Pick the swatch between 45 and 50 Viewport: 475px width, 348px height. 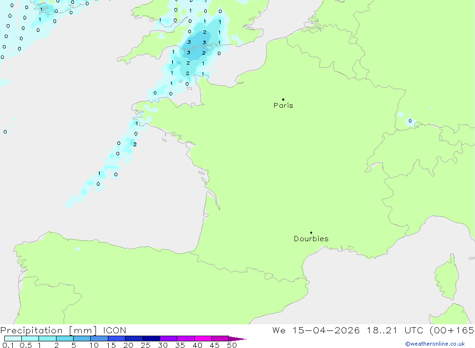[x=220, y=339]
